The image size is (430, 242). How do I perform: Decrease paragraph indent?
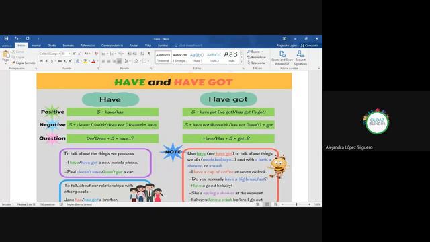point(130,54)
